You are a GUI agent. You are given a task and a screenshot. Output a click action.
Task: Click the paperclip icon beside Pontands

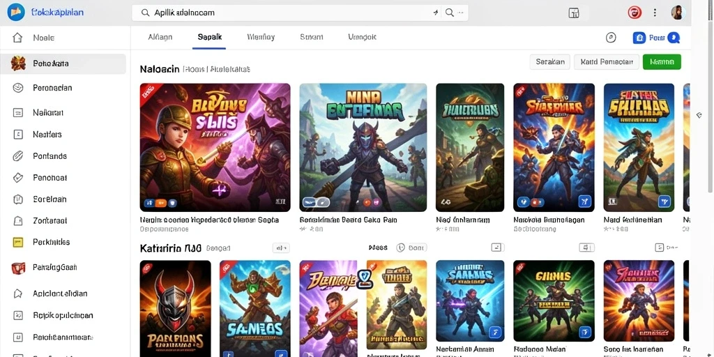tap(17, 156)
